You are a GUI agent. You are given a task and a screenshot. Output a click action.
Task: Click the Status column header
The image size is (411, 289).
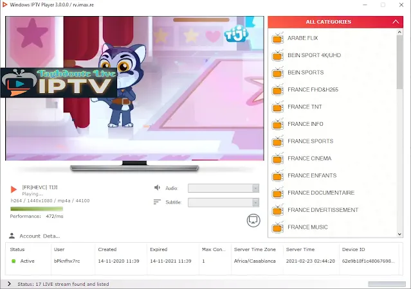(17, 249)
